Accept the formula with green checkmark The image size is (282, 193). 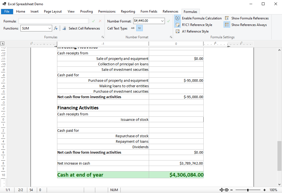93,21
